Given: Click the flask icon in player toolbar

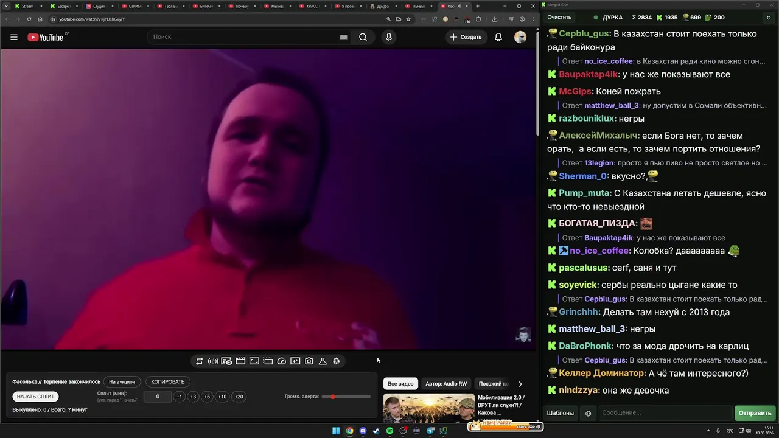Looking at the screenshot, I should [323, 361].
